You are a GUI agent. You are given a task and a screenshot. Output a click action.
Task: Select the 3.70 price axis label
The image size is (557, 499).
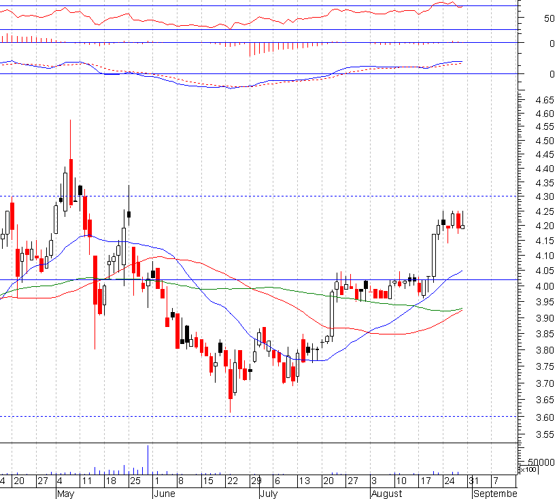[545, 383]
